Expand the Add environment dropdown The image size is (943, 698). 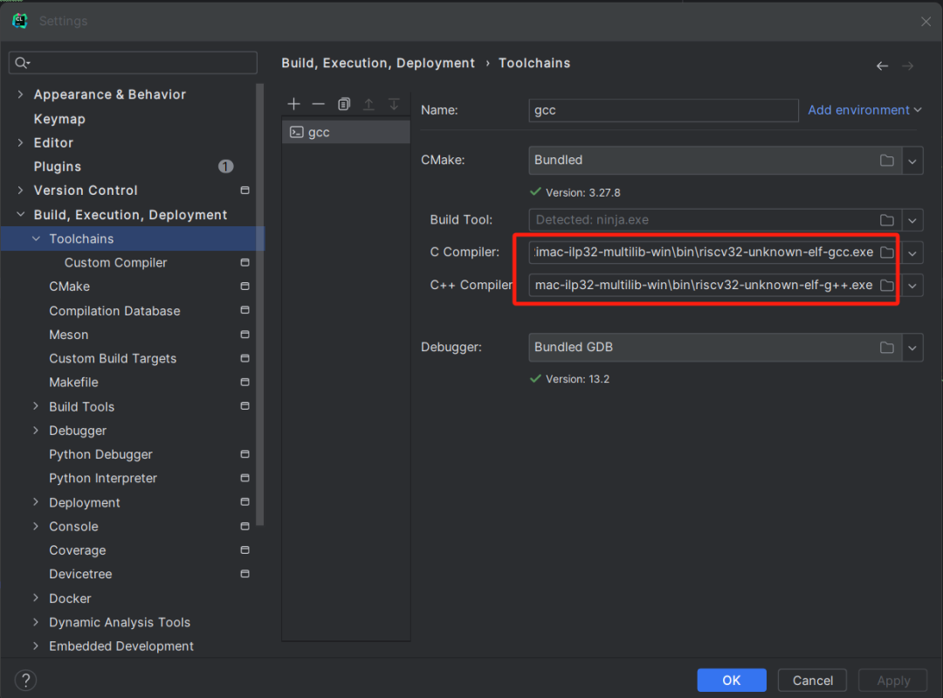pyautogui.click(x=864, y=110)
